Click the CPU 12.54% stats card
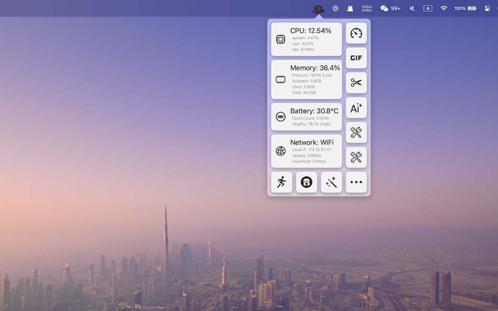Viewport: 498px width, 311px height. [x=306, y=39]
